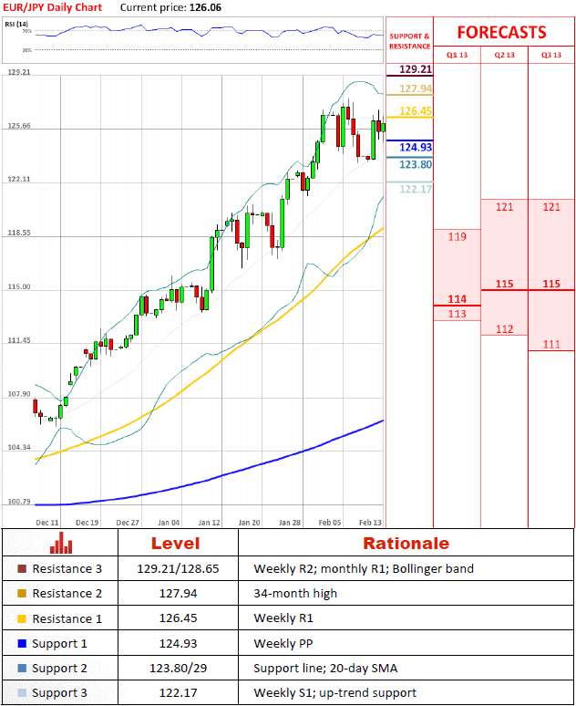Click the 115.00 price axis label
The image size is (576, 706).
(19, 286)
